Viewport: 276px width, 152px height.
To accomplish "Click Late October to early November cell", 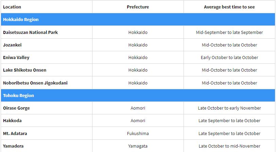I will pos(229,108).
